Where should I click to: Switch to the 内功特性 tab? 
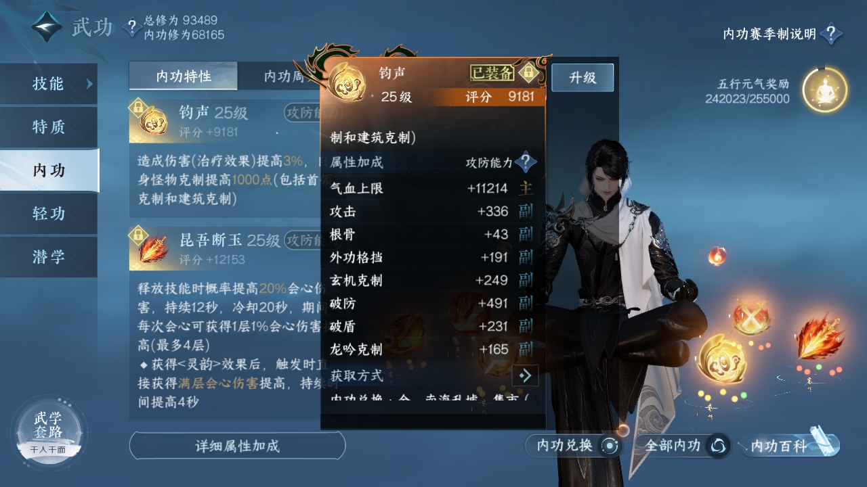pos(184,76)
